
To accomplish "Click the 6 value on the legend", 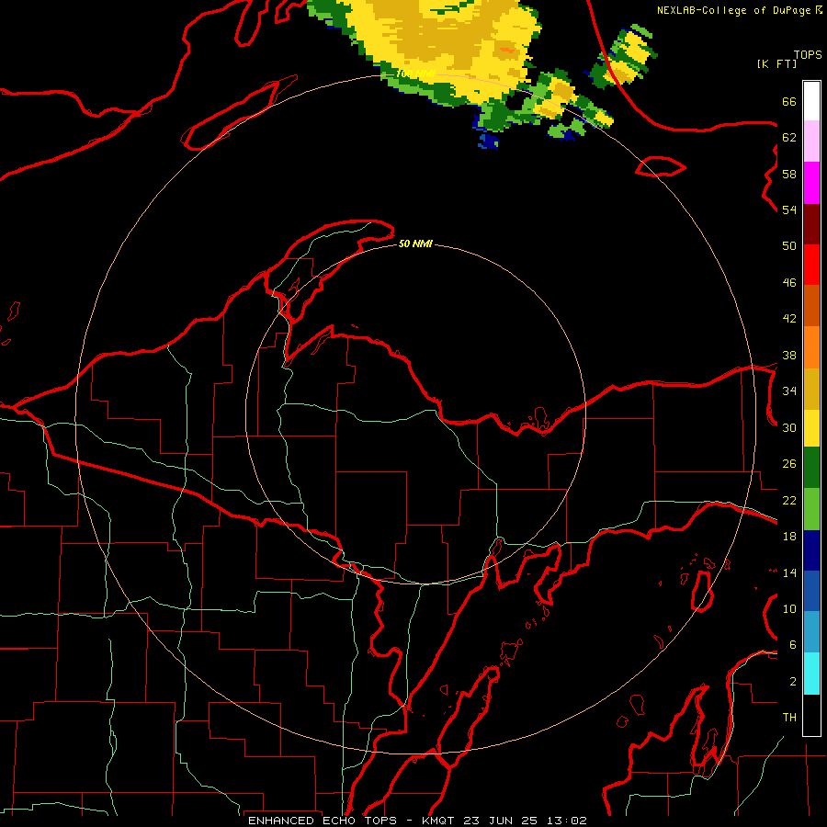I will [x=793, y=645].
